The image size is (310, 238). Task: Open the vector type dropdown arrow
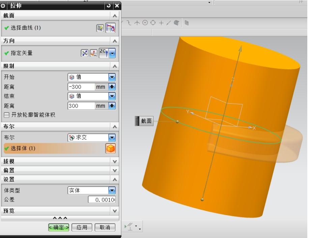[112, 53]
